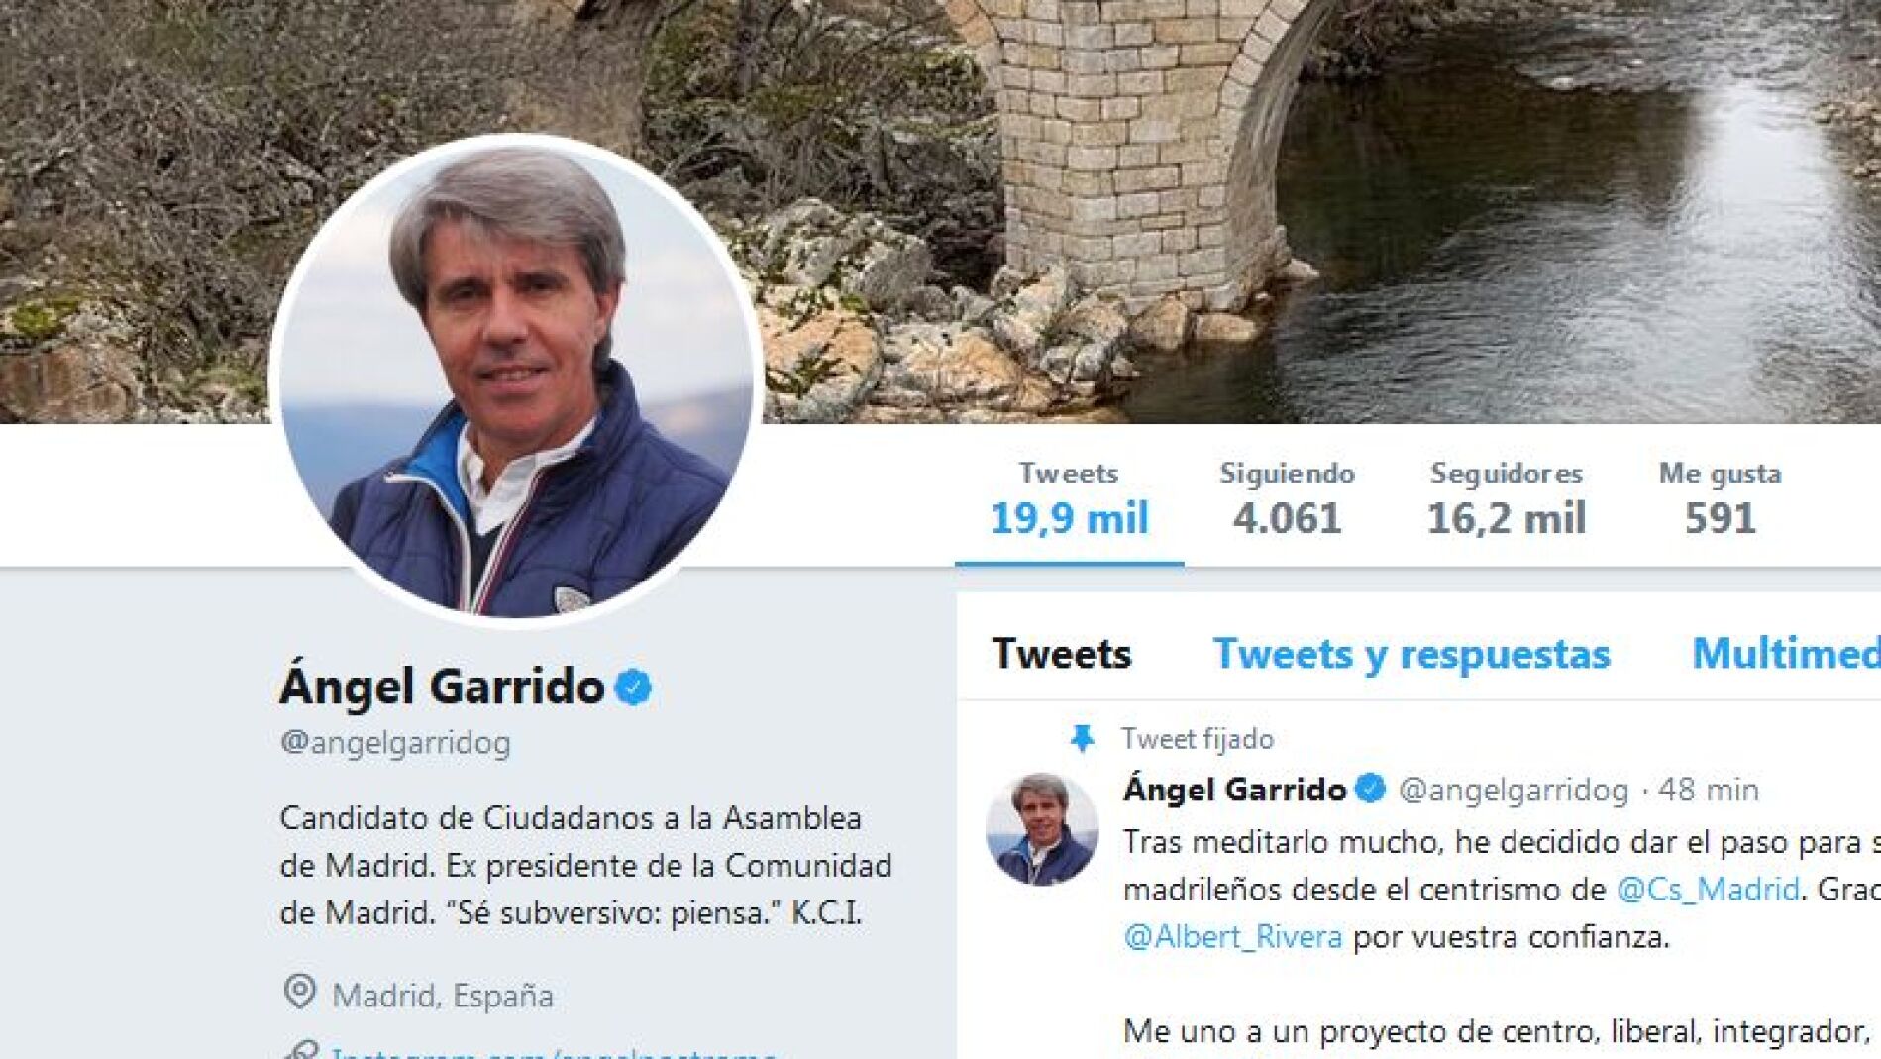1881x1059 pixels.
Task: Open the Me gusta 591 tab
Action: [1721, 499]
